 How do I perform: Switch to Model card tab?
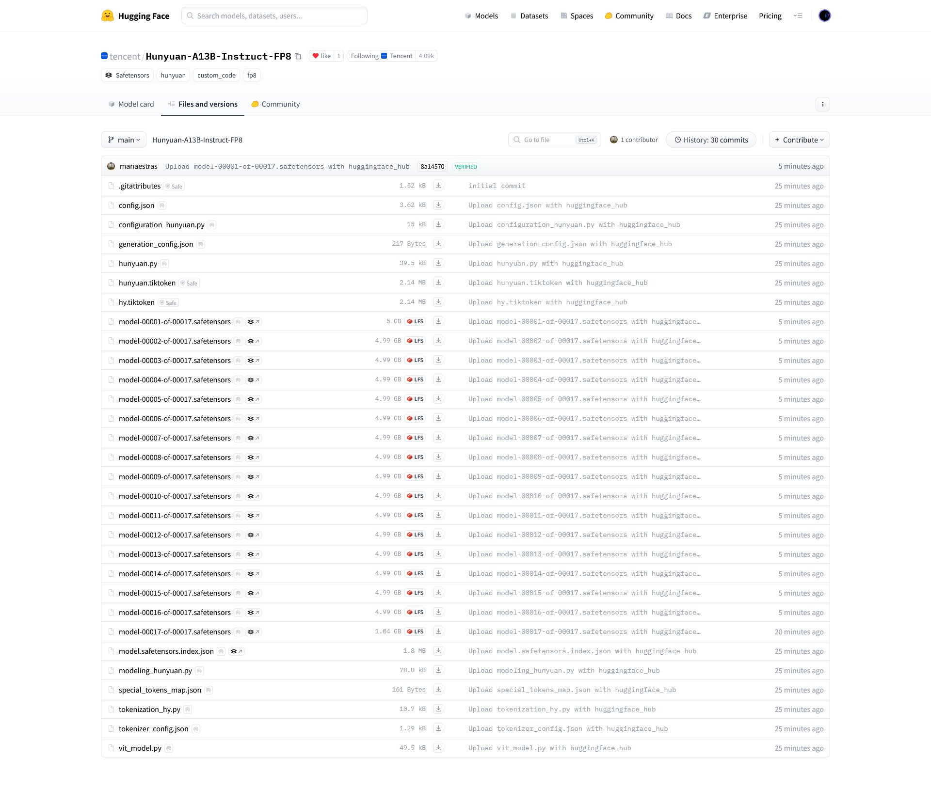[131, 104]
